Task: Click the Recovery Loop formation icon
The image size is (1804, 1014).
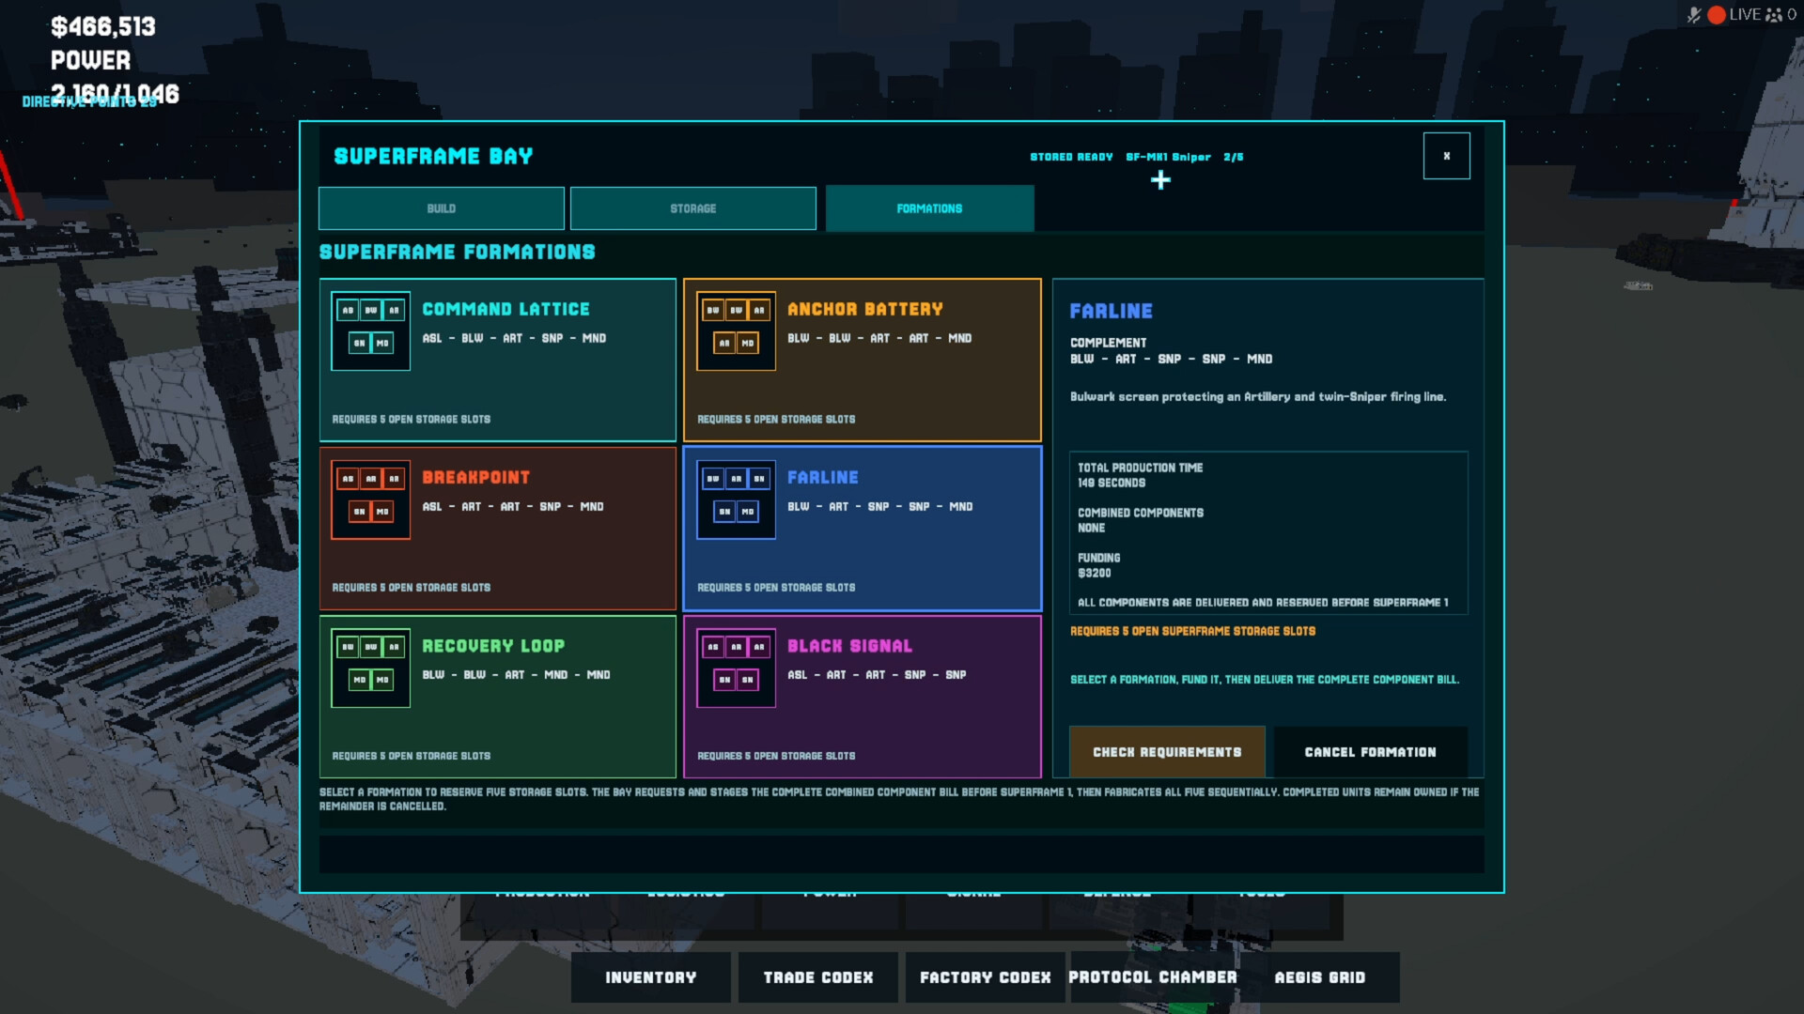Action: pyautogui.click(x=370, y=668)
